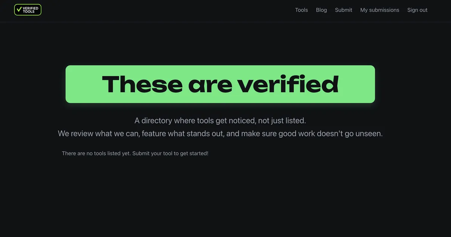Click the checkmark inside the logo circle

tap(19, 9)
